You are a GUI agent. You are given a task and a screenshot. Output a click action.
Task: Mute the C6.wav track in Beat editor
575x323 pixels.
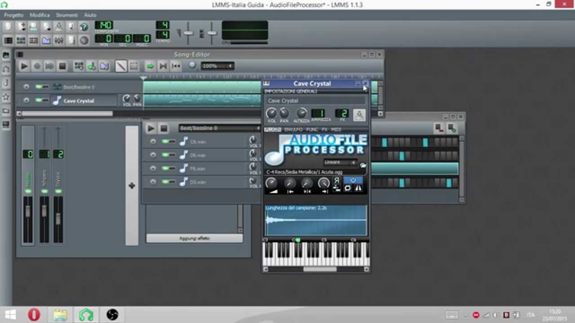(166, 141)
